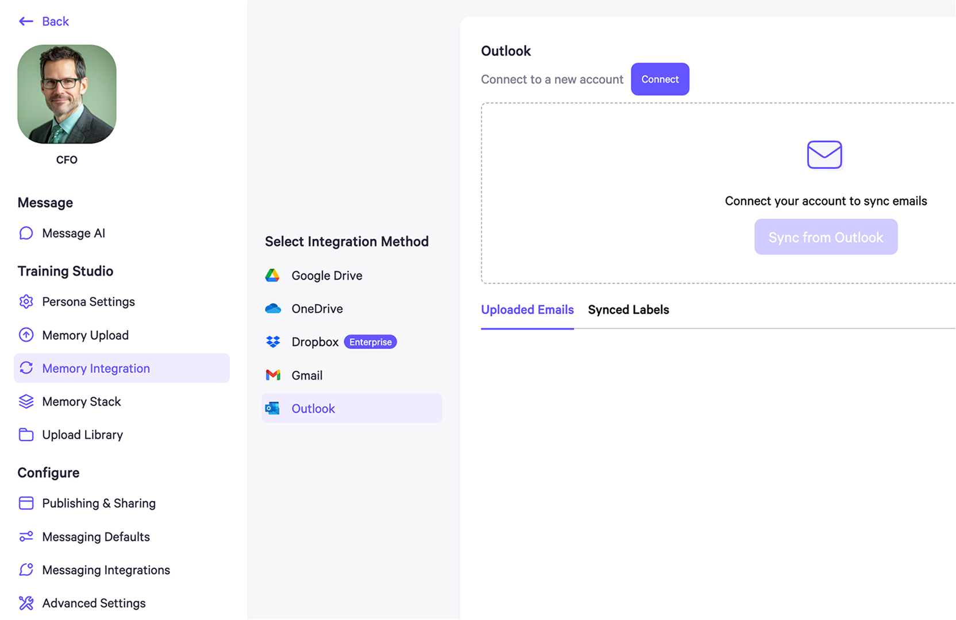The height and width of the screenshot is (620, 956).
Task: Click the Memory Upload arrow icon
Action: tap(26, 335)
